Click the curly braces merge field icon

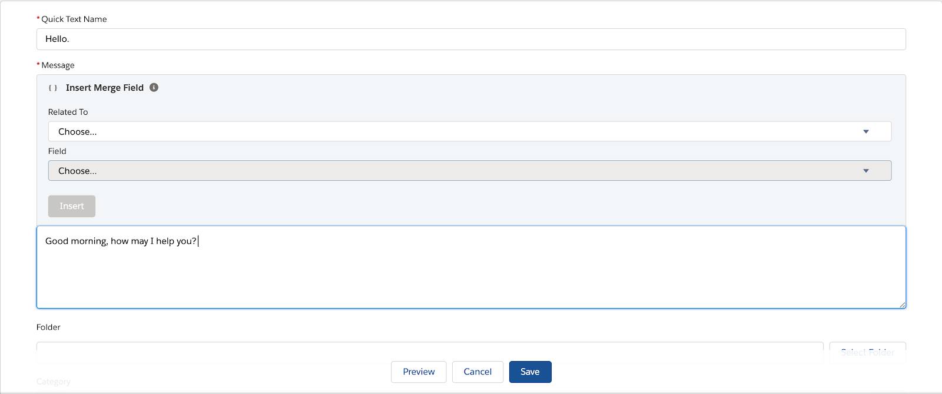click(x=53, y=88)
